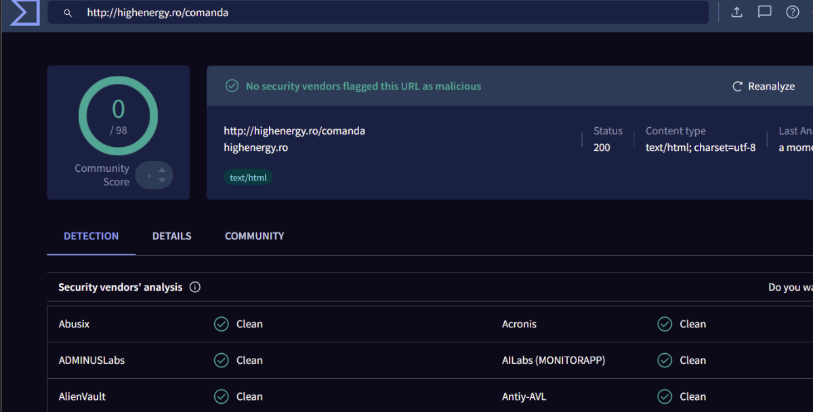Click the check icon beside Acronis Clean
The image size is (813, 412).
pos(665,324)
